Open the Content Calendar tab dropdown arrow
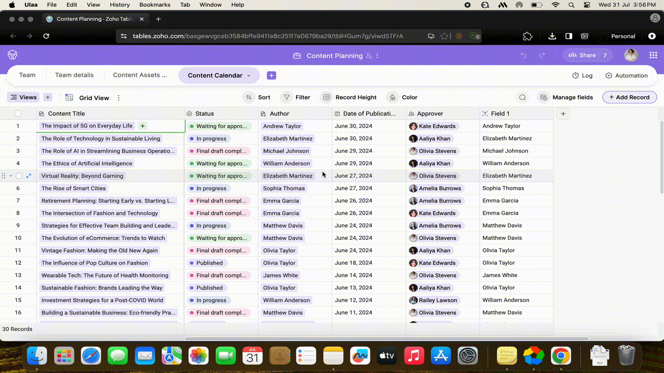Screen dimensions: 664x373 pos(248,76)
